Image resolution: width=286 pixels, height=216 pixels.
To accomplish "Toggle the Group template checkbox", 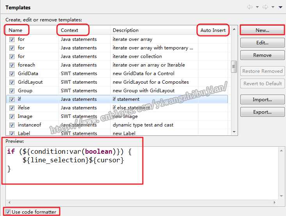I will click(x=12, y=91).
